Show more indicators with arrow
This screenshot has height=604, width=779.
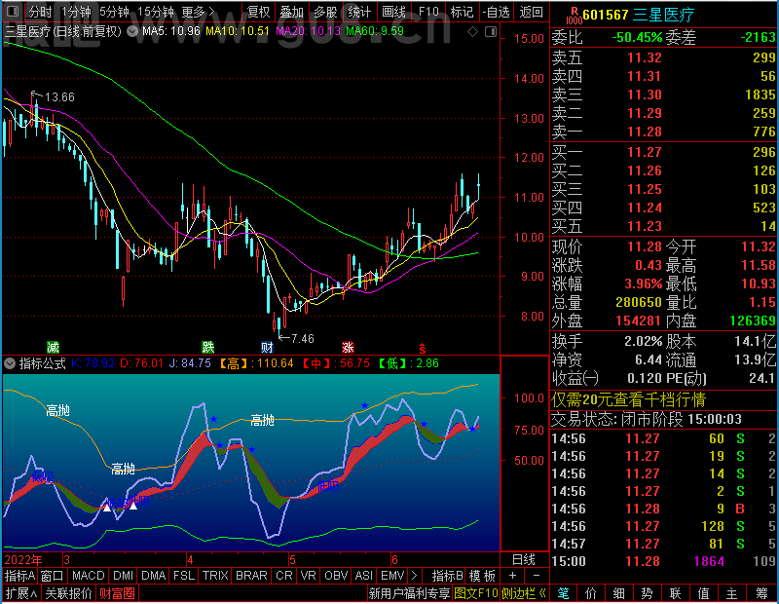coord(415,576)
